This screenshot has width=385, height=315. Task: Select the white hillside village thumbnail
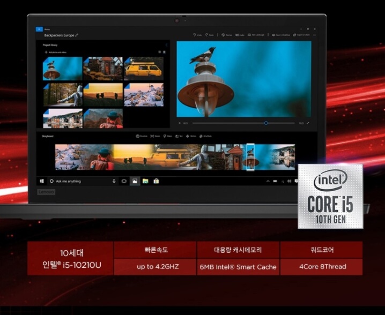pyautogui.click(x=144, y=95)
